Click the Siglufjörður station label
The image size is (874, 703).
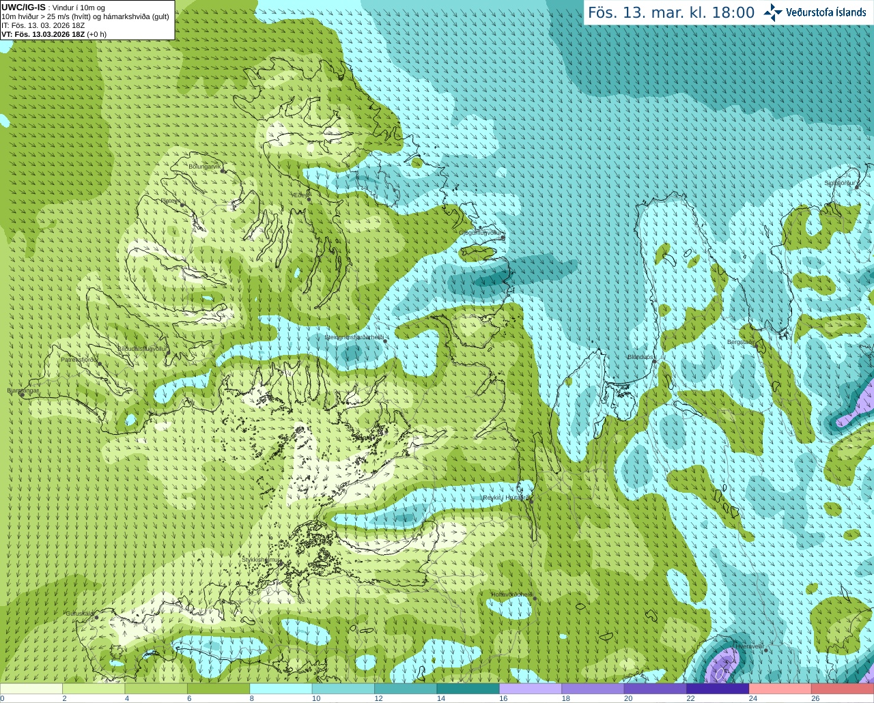point(840,183)
